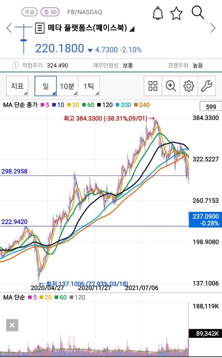Add stock to favorites with star icon

[176, 13]
